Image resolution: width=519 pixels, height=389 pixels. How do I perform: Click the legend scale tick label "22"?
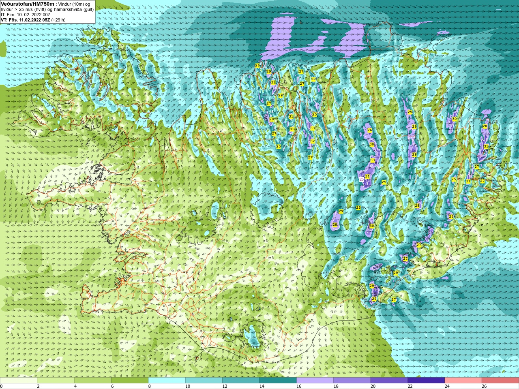[410, 386]
